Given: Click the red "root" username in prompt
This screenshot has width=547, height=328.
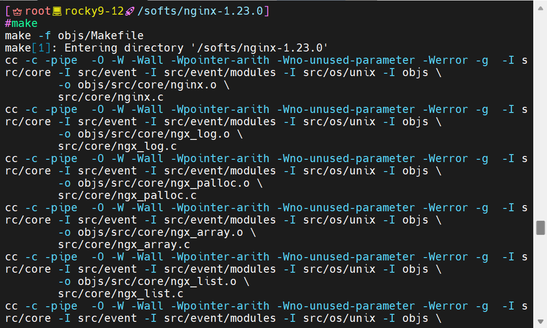Looking at the screenshot, I should pyautogui.click(x=38, y=11).
